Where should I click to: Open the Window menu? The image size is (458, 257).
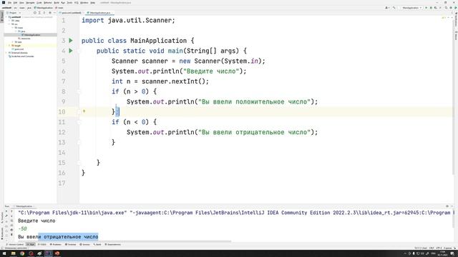[84, 3]
